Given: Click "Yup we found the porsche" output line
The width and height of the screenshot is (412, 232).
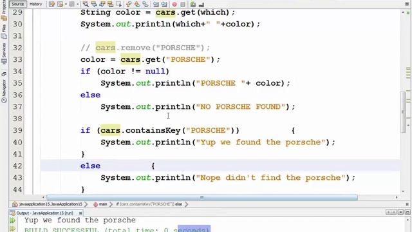Looking at the screenshot, I should [80, 220].
